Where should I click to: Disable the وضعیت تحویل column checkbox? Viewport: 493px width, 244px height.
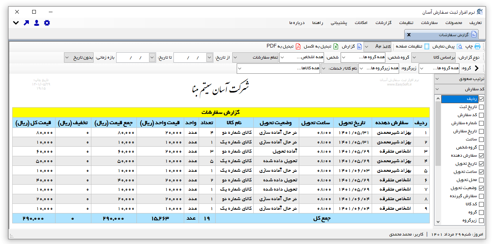[481, 188]
